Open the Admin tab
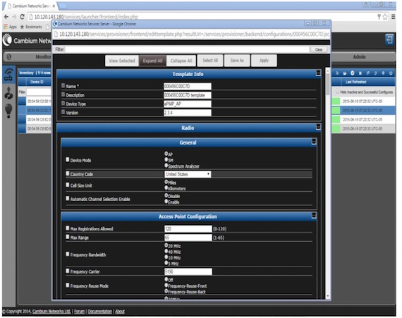The image size is (402, 318). tap(359, 57)
